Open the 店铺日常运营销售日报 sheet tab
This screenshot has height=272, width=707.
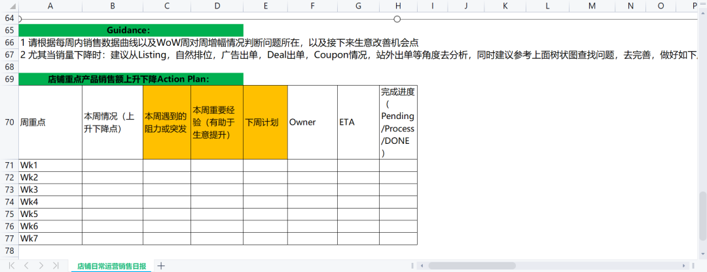tap(111, 266)
